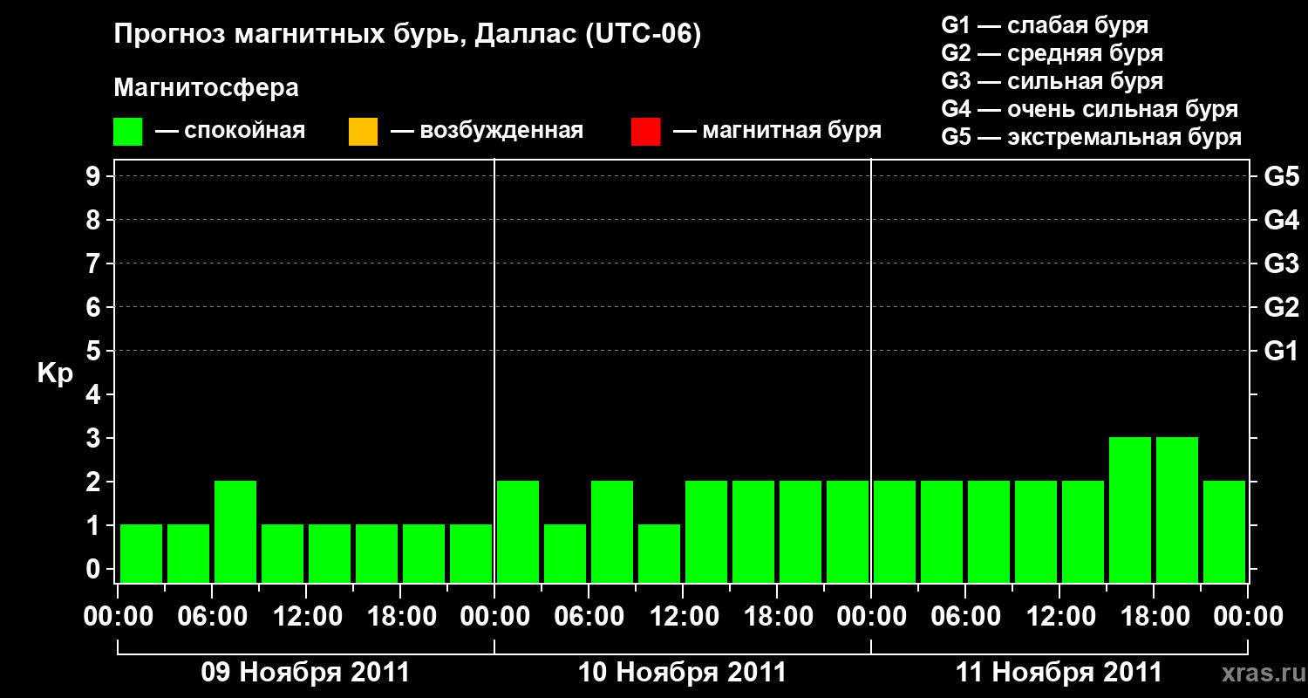Click the only Kp 2 bar on 09 Ноября
The image size is (1308, 698).
(235, 531)
